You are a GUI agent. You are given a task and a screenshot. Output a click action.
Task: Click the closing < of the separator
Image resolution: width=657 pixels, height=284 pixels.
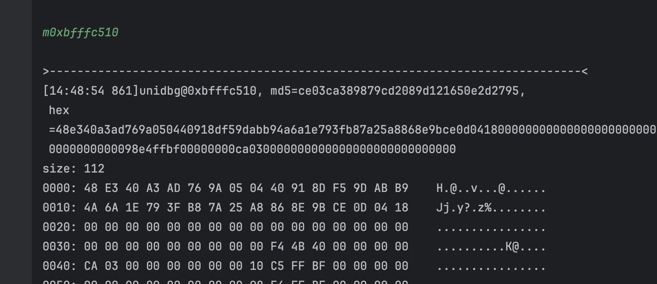[x=584, y=72]
